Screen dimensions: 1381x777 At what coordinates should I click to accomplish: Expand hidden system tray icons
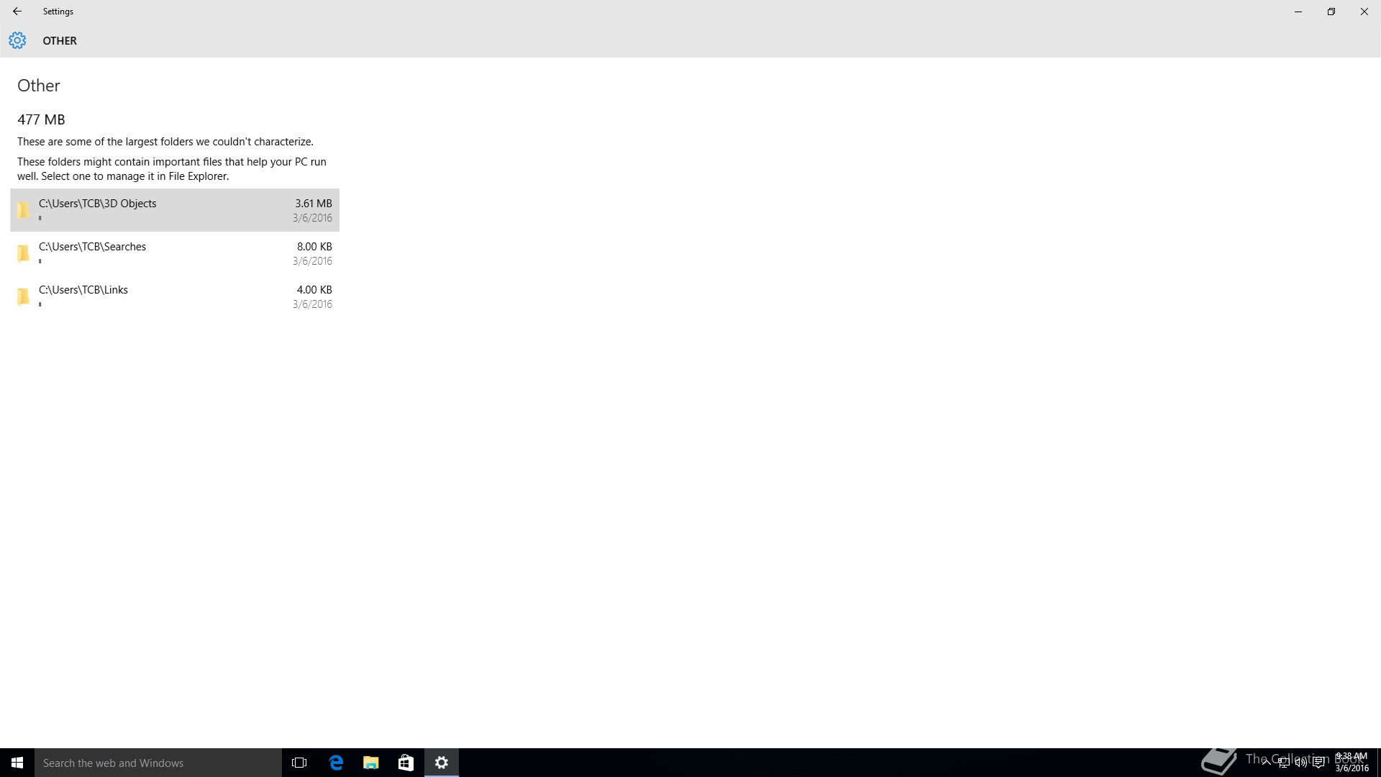point(1266,763)
